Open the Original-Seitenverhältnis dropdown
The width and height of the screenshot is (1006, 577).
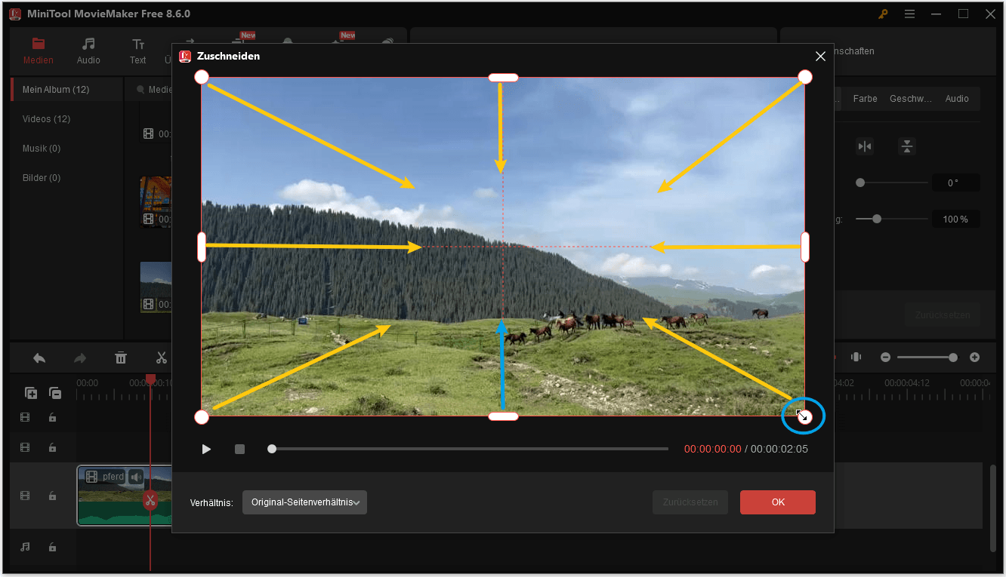(304, 502)
